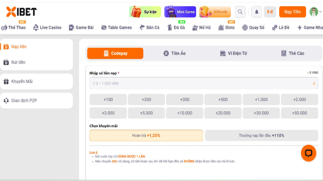The image size is (323, 181).
Task: Switch to Thẻ Cào tab
Action: (x=292, y=53)
